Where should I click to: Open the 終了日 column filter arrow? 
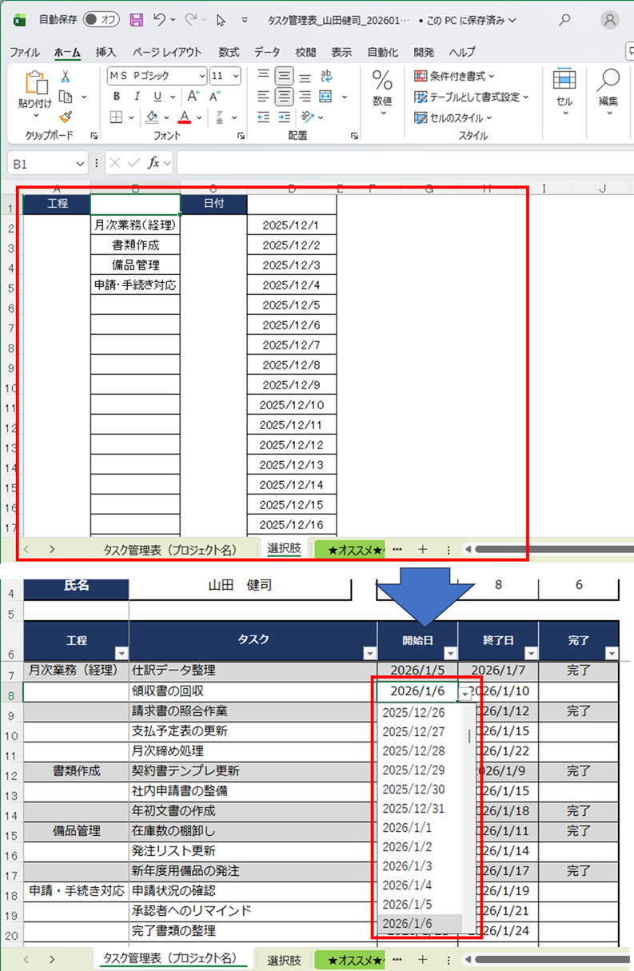pos(530,652)
